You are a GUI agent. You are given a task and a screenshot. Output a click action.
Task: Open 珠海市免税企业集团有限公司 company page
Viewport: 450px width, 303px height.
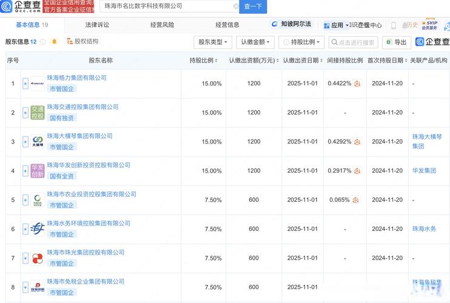coord(86,282)
